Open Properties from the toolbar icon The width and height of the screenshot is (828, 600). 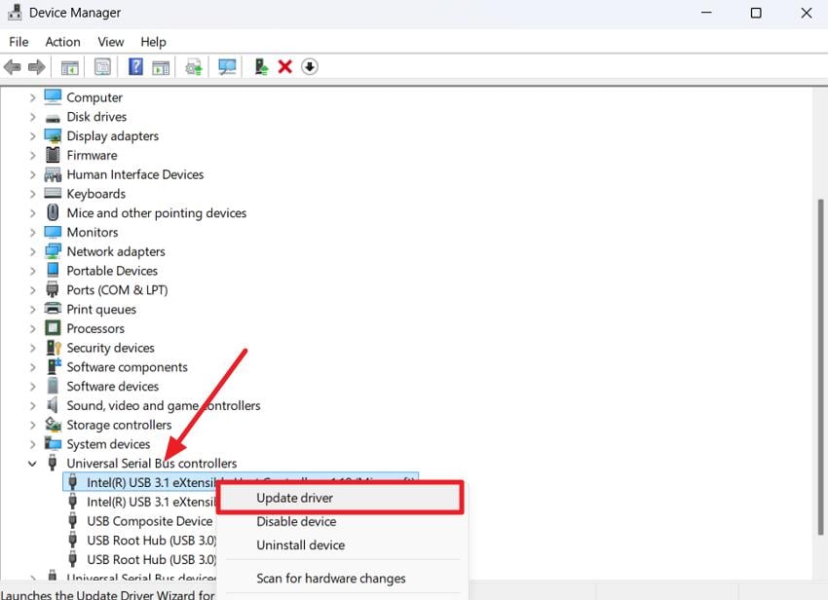tap(102, 66)
